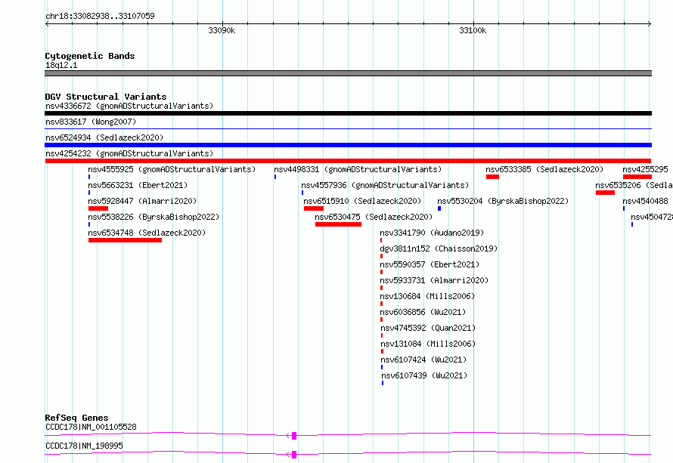Select the magenta exon on CCDC178 NM_001105528
Screen dimensions: 673x463
pos(294,436)
